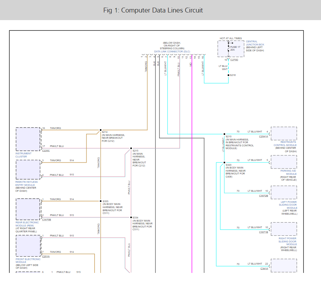Click the Front Electronic Module label
The height and width of the screenshot is (284, 321).
[28, 260]
